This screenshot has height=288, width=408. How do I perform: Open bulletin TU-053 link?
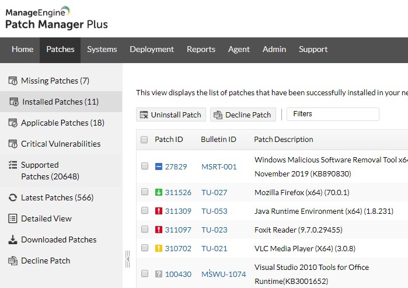click(x=214, y=211)
